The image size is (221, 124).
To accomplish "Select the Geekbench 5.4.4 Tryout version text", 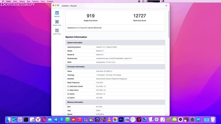I will tap(84, 28).
